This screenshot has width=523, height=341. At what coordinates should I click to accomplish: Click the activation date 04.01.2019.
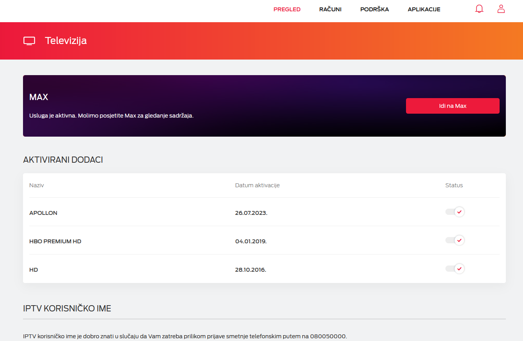click(x=251, y=241)
